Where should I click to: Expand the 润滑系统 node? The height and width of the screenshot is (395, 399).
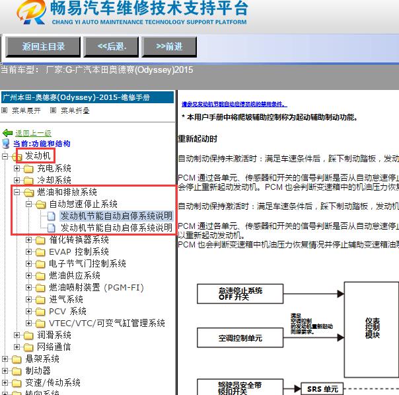[x=17, y=335]
